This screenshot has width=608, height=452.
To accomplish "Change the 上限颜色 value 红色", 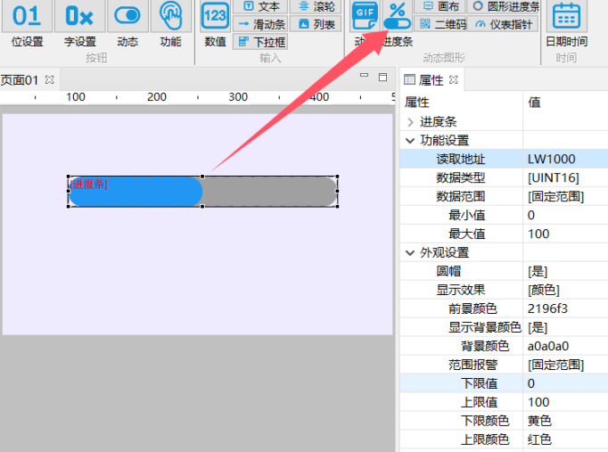I will 565,440.
